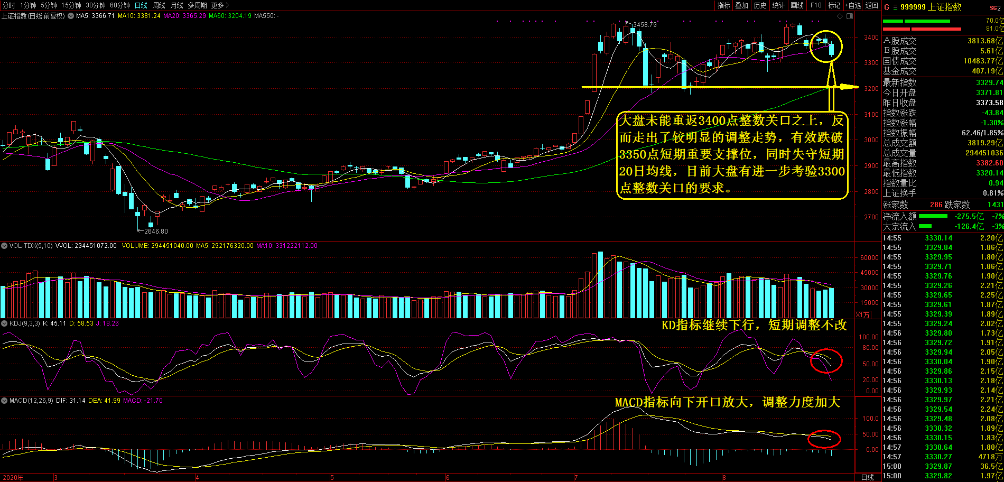Viewport: 1004px width, 482px height.
Task: Click the MA10: 3381.24 value
Action: coord(139,16)
